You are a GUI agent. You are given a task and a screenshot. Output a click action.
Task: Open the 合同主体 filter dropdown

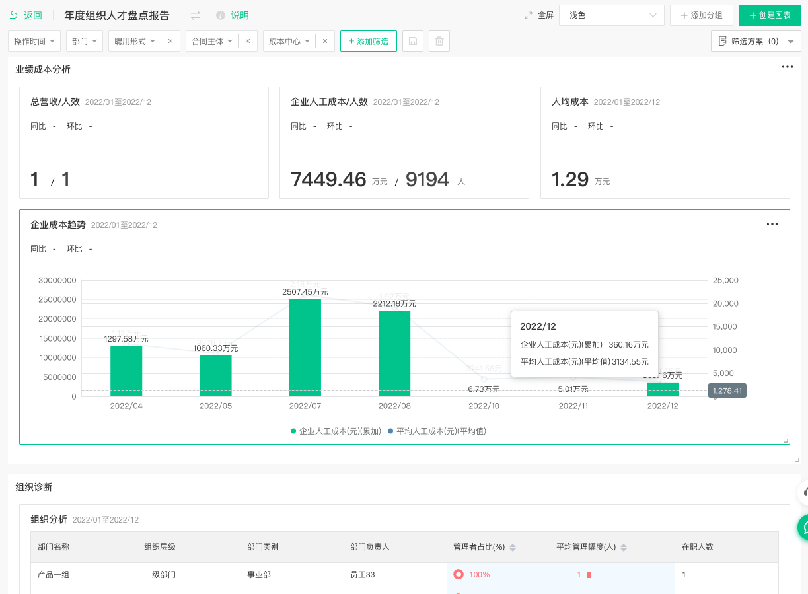pyautogui.click(x=212, y=41)
